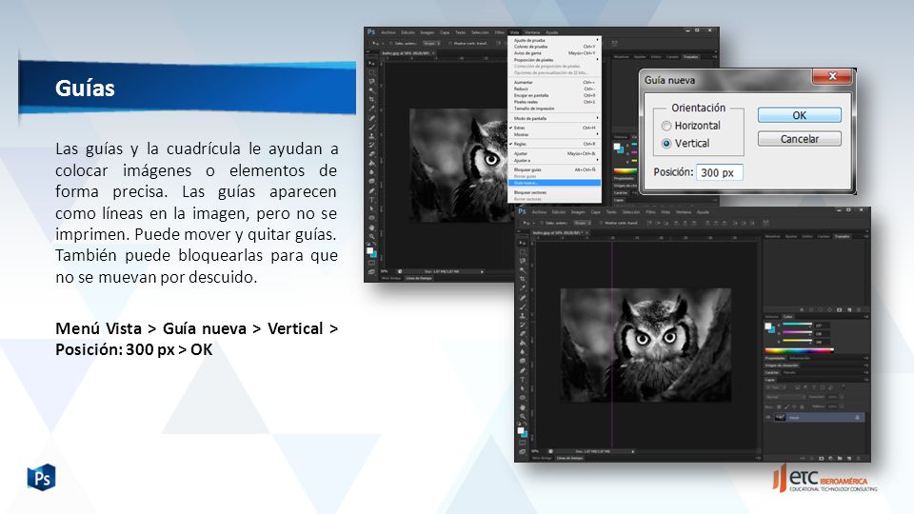
Task: Click trash icon at Layers panel bottom
Action: [x=858, y=459]
